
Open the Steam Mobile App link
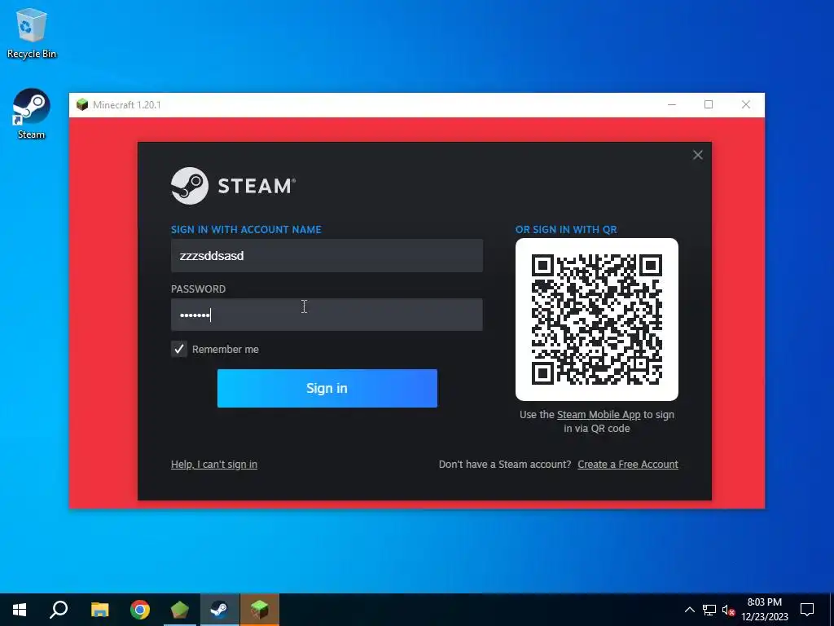(599, 415)
